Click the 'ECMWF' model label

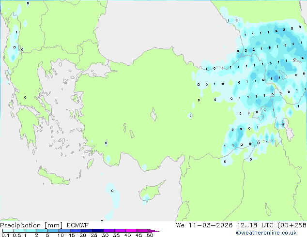[77, 225]
